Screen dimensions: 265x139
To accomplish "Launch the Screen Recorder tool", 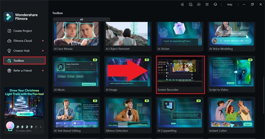I will [180, 75].
